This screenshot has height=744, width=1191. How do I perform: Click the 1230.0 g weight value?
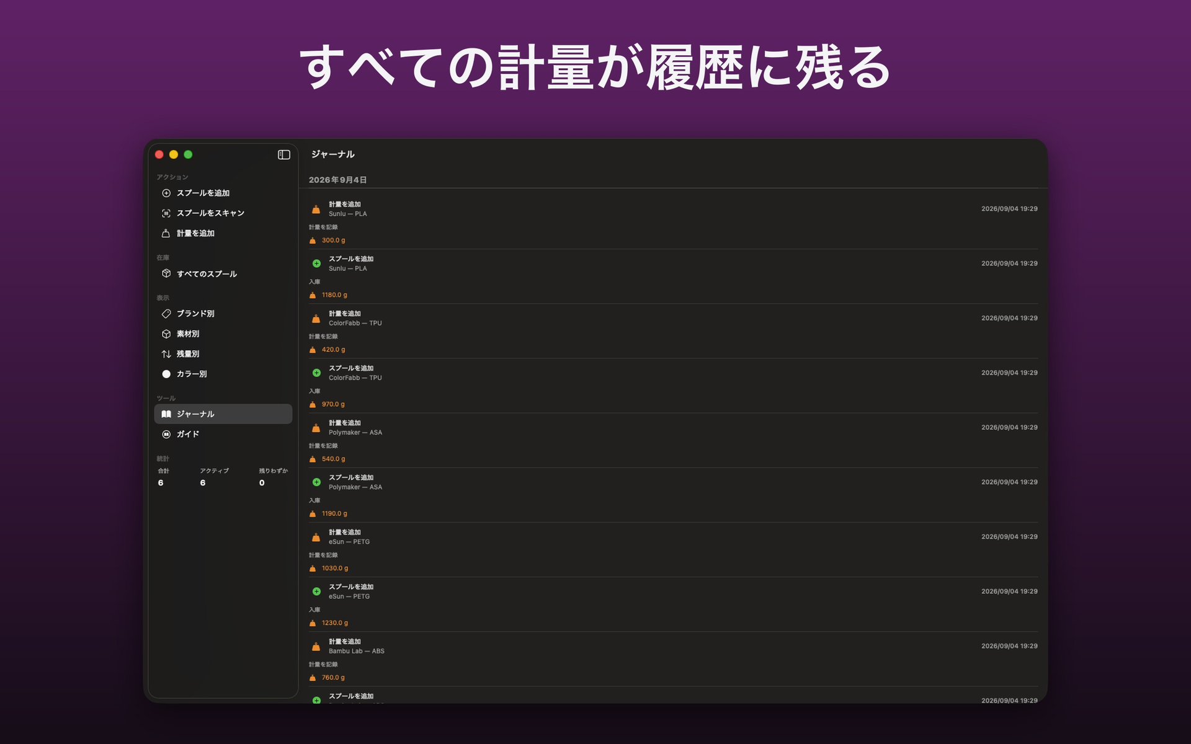pyautogui.click(x=335, y=623)
